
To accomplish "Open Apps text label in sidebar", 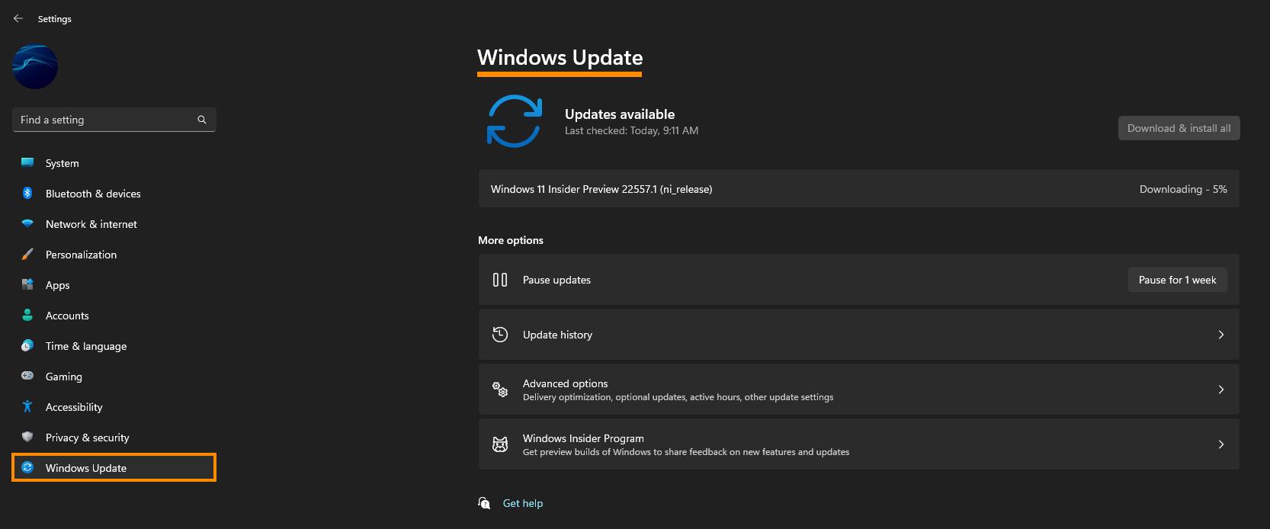I will pyautogui.click(x=58, y=285).
